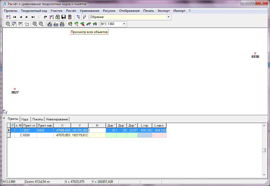
Task: Toggle the checkbox in table header
Action: click(12, 125)
